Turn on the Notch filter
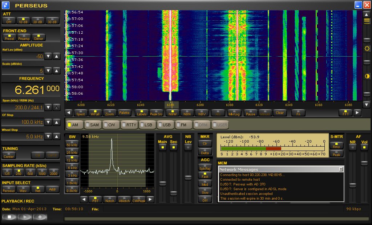The width and height of the screenshot is (372, 225). (x=109, y=200)
